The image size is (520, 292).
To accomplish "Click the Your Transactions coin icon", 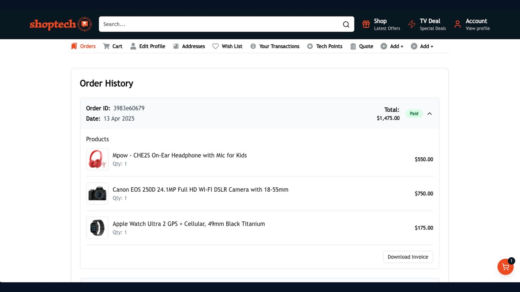I will [x=253, y=46].
